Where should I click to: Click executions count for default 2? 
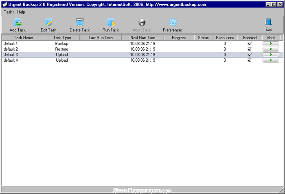(x=225, y=49)
